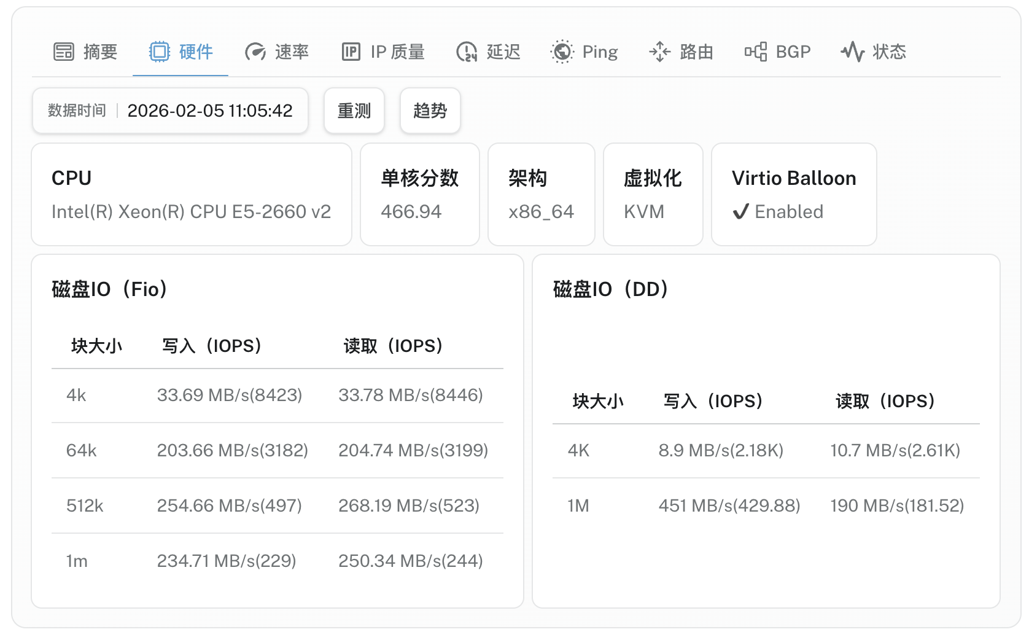
Task: Click the IP badge icon beside IP 质量
Action: [351, 52]
